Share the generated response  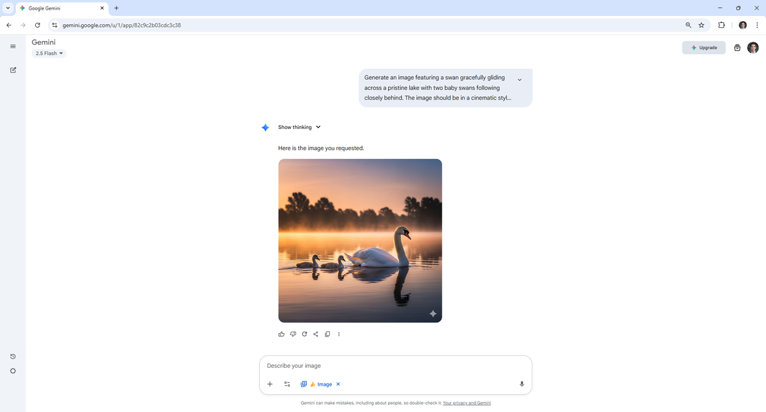click(x=316, y=334)
